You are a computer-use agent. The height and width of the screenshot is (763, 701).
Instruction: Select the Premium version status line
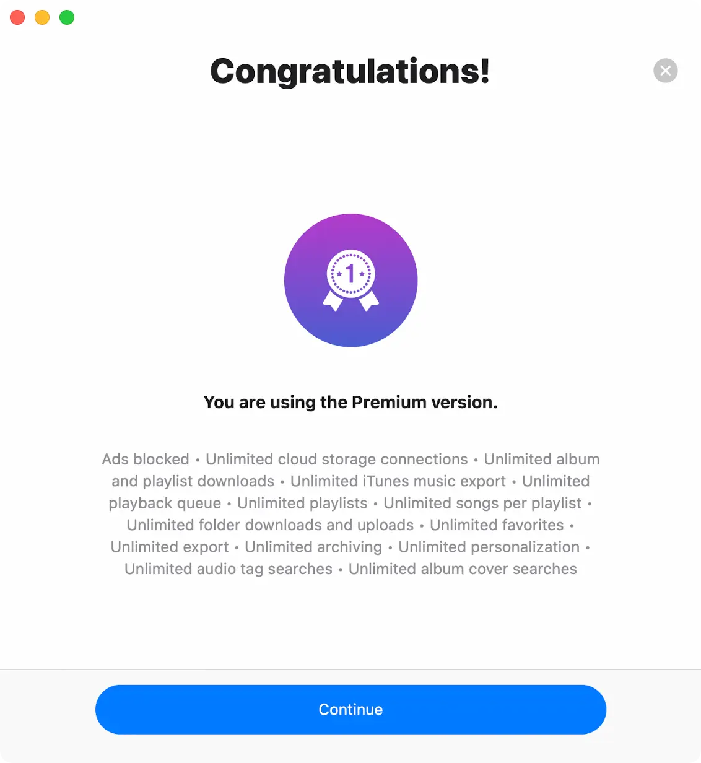click(350, 402)
